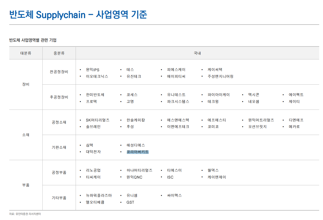Click company name '엑시콘'
Viewport: 323px width, 220px height.
254,95
